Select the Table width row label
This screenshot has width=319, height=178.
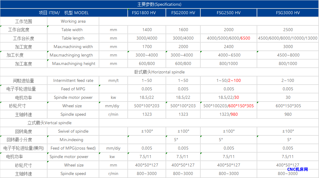point(72,30)
